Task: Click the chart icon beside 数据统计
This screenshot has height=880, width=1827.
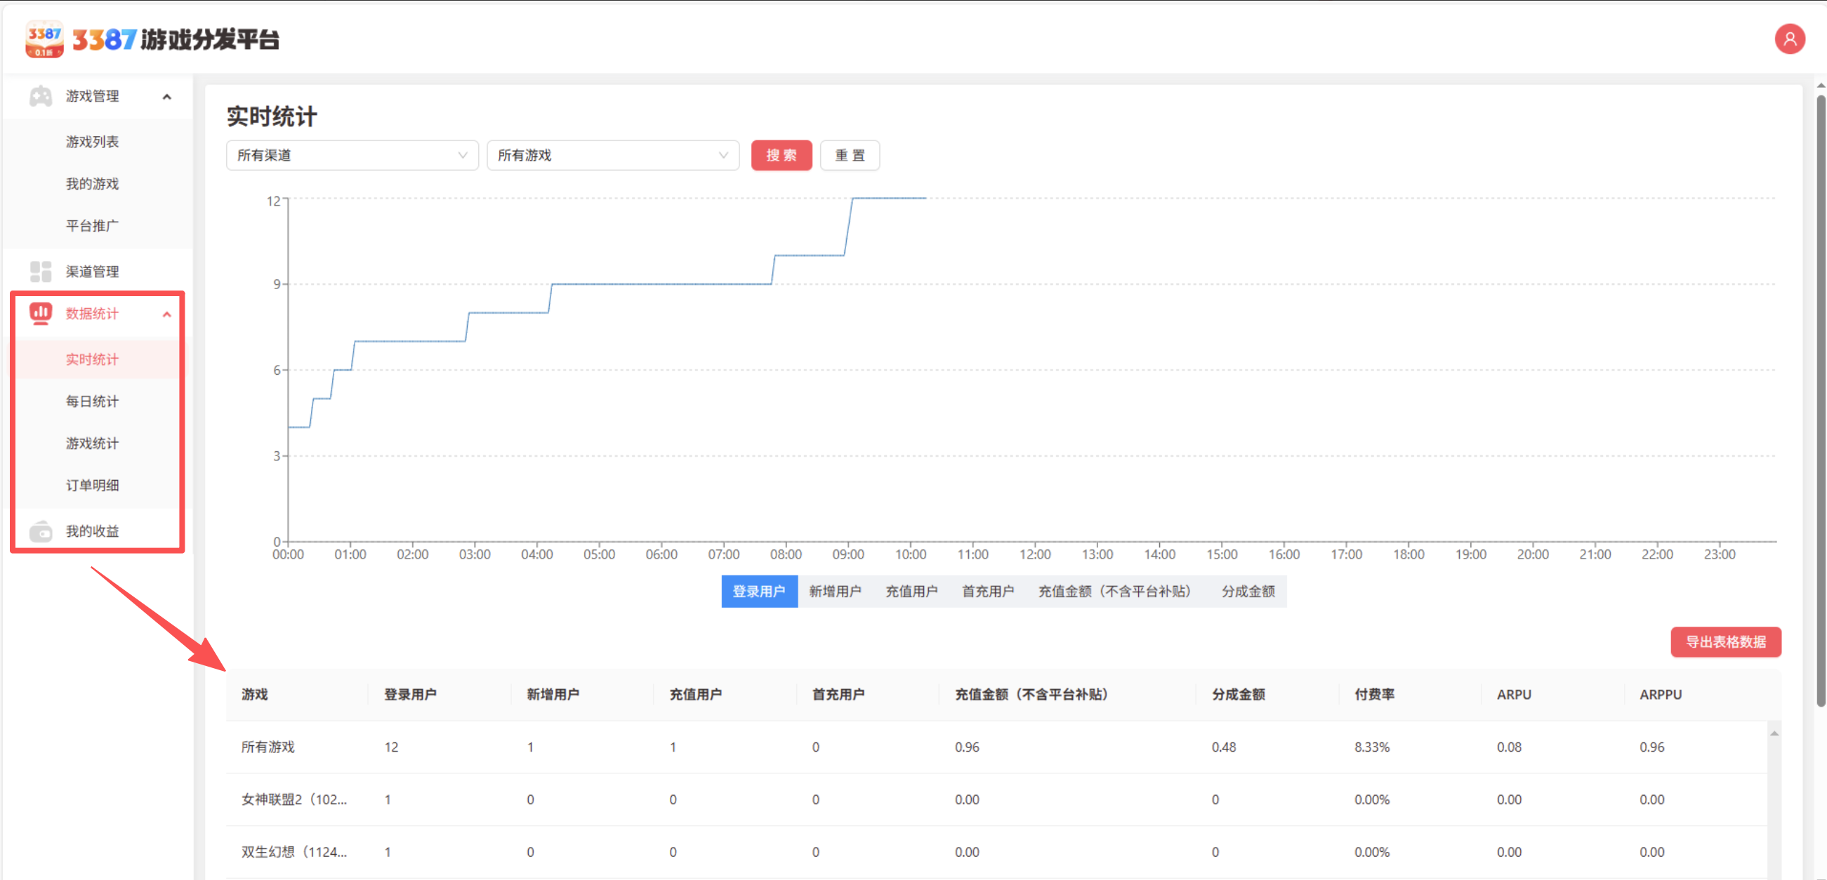Action: point(41,314)
